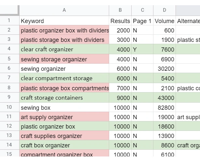The width and height of the screenshot is (200, 162).
Task: Click Results value 9000
Action: coord(120,97)
